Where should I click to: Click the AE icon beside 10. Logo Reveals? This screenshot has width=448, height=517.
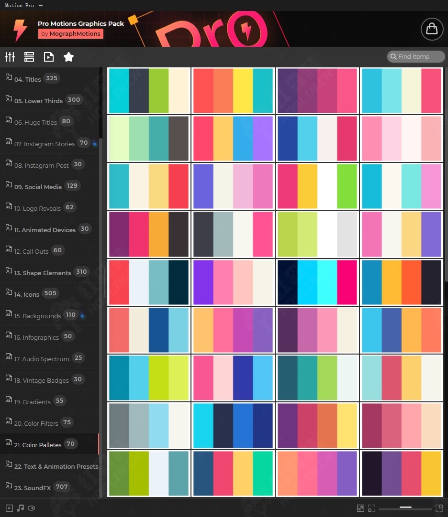click(x=9, y=206)
